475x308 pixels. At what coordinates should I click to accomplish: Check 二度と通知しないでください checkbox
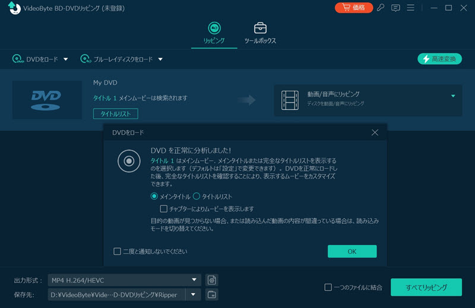117,251
